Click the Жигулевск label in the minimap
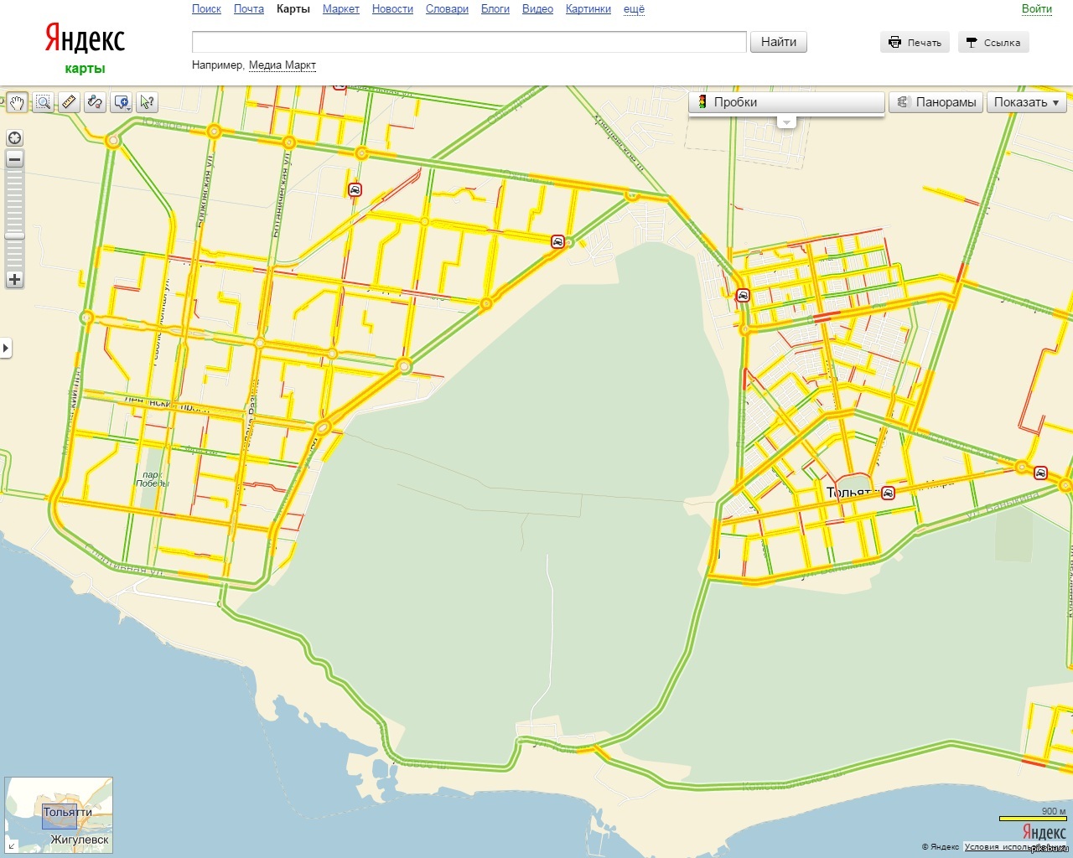 tap(80, 840)
